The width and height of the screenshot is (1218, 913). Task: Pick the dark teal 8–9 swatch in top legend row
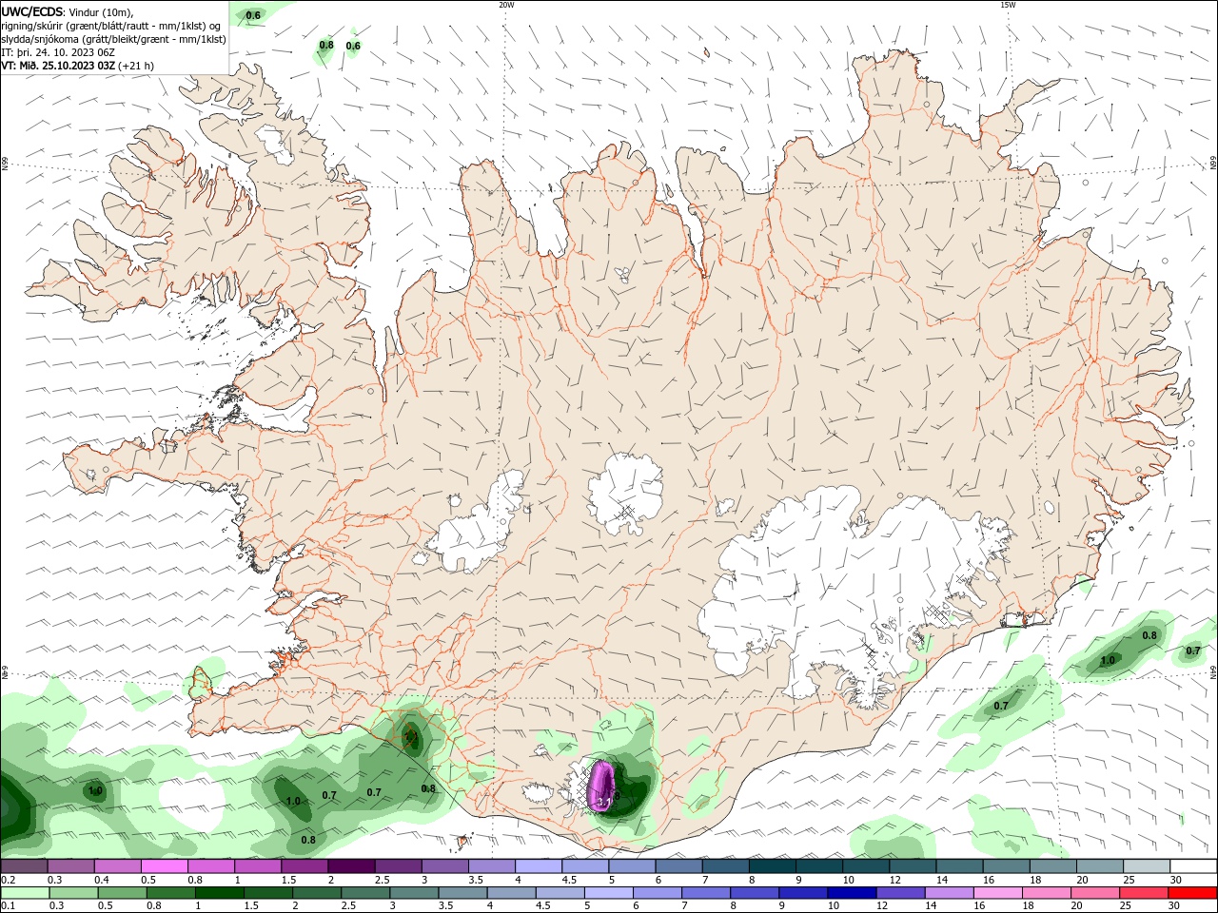tap(773, 866)
